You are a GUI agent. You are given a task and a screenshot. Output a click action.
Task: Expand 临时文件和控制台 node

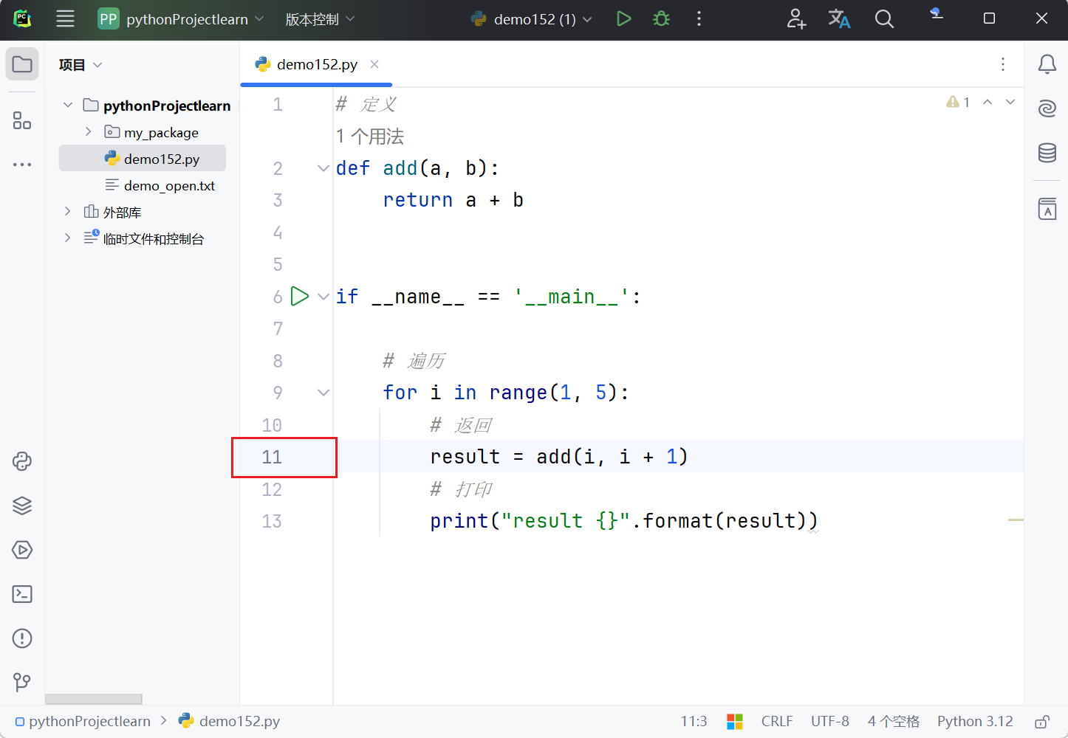[68, 238]
